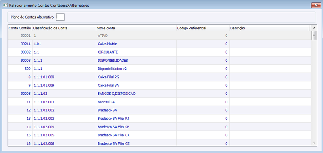The width and height of the screenshot is (323, 153).
Task: Select Bradesco SA Filial SP
Action: coord(113,127)
